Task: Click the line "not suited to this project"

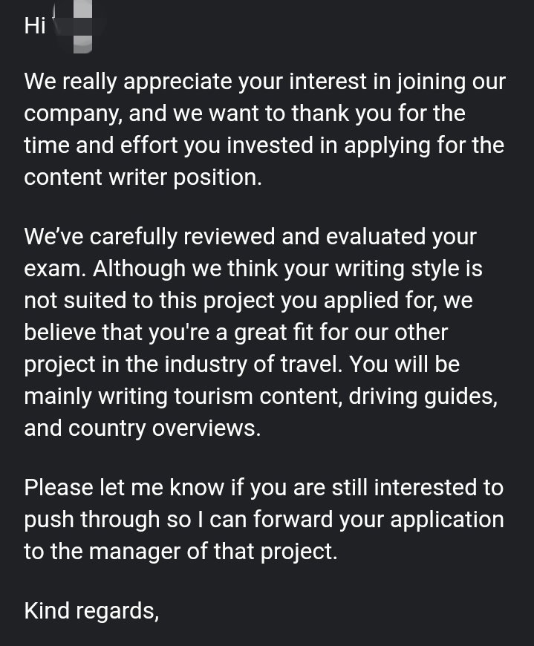Action: point(248,301)
